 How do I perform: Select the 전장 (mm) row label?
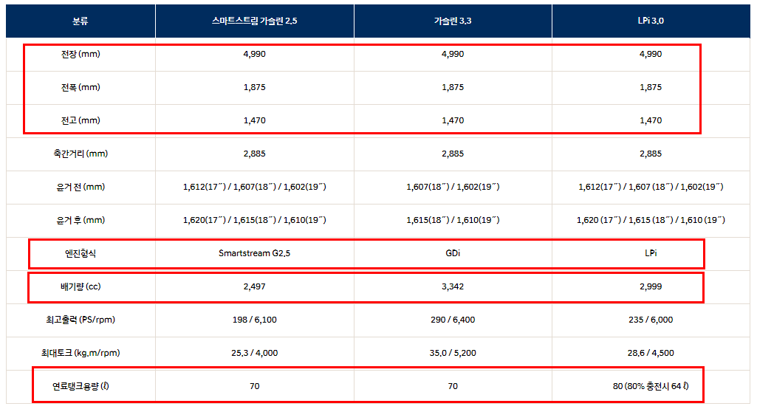pyautogui.click(x=81, y=54)
